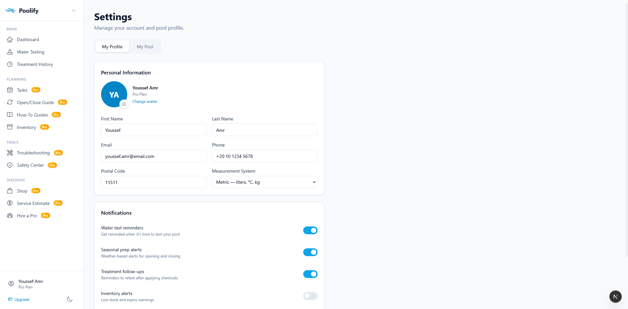Viewport: 628px width, 309px height.
Task: Open Hire a Pro menu item
Action: point(42,216)
